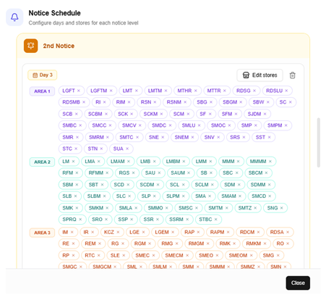
Task: Click the vertical scrollbar thumb
Action: coord(319,143)
